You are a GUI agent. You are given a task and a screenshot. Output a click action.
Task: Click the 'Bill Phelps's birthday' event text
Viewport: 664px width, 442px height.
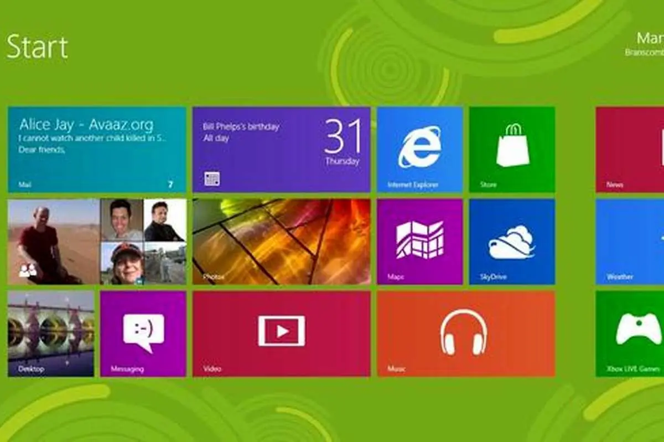tap(241, 127)
